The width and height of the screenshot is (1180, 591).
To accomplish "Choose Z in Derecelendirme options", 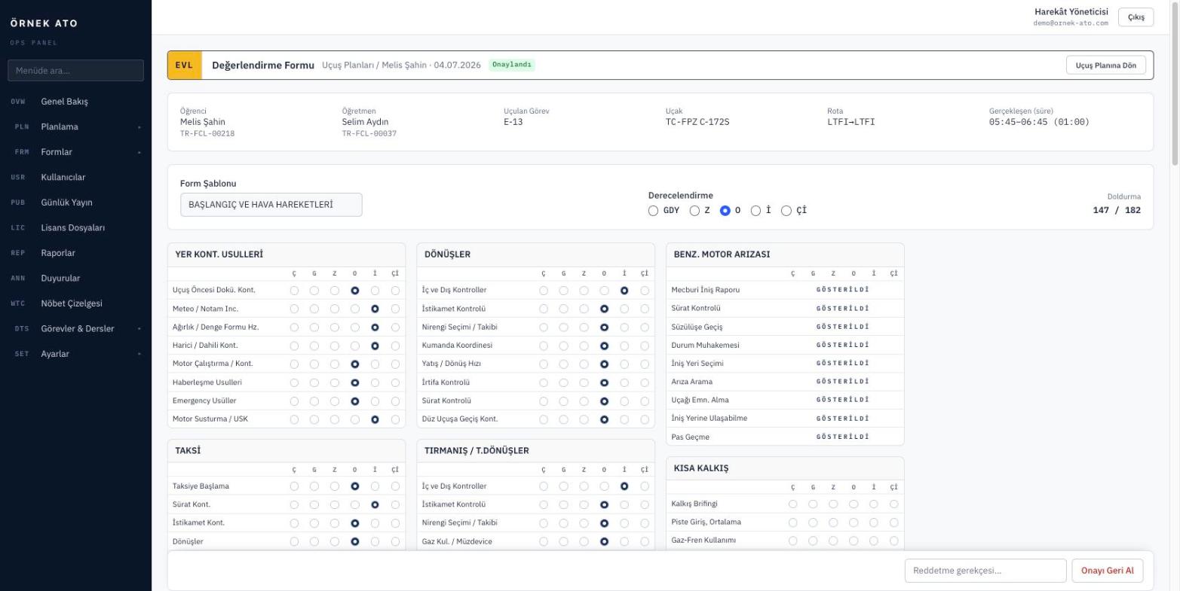I will tap(695, 211).
